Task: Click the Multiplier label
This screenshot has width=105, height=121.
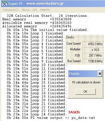Action: pos(75,49)
